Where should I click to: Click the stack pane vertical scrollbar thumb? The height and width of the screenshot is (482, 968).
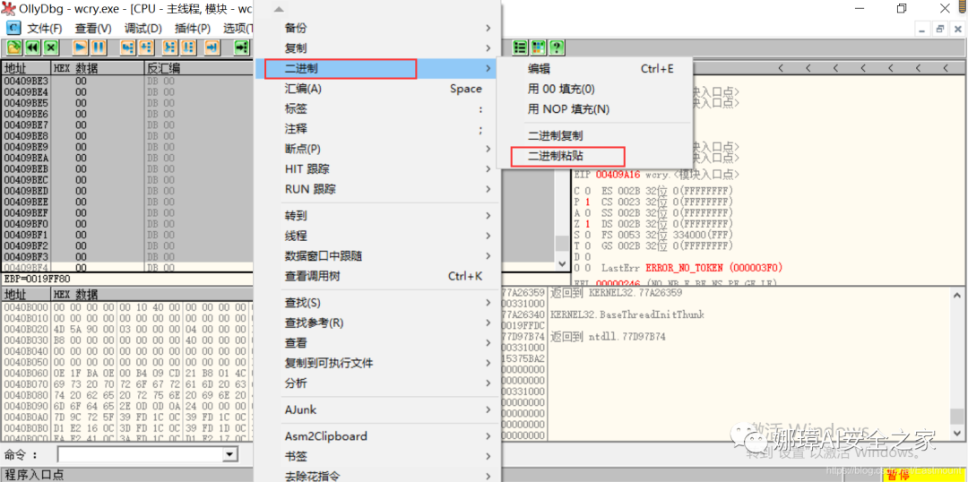[957, 417]
